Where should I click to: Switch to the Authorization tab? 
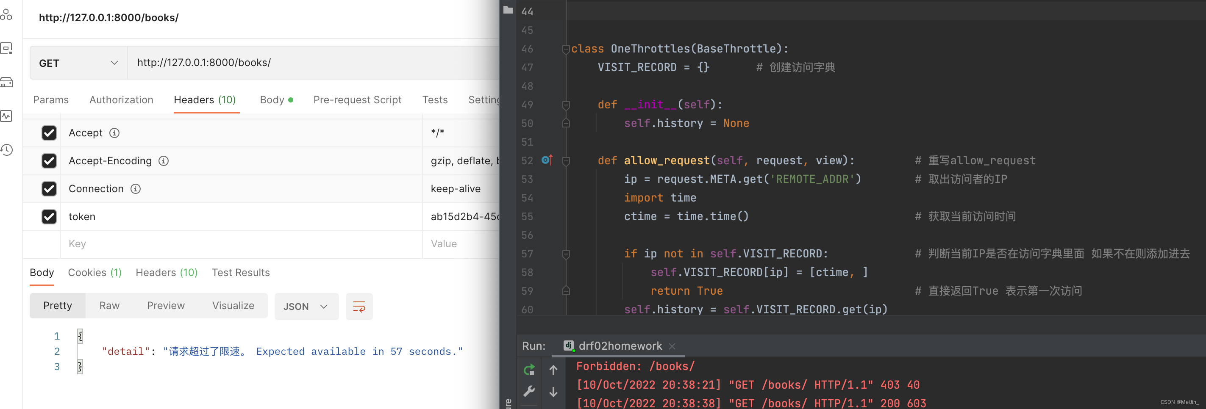[121, 99]
